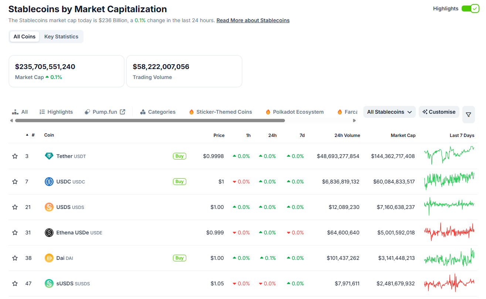This screenshot has height=299, width=486.
Task: Buy Dai using its Buy button
Action: click(x=180, y=258)
